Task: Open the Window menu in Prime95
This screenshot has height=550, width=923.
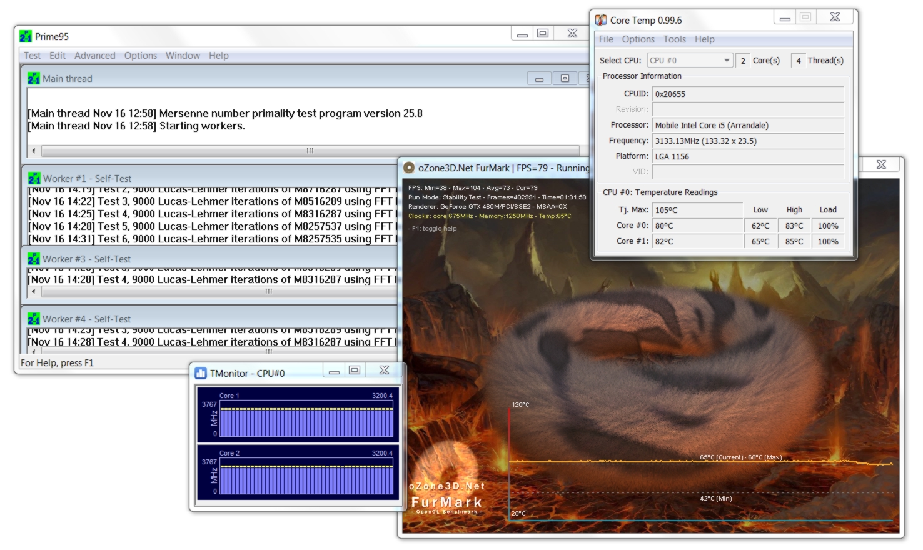Action: (x=183, y=56)
